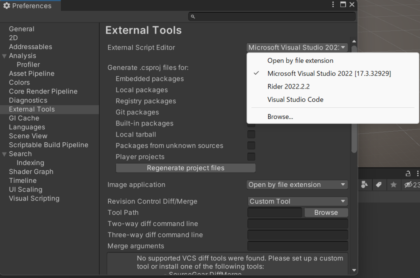Click the Merge arguments input field
The image size is (420, 278).
[298, 246]
